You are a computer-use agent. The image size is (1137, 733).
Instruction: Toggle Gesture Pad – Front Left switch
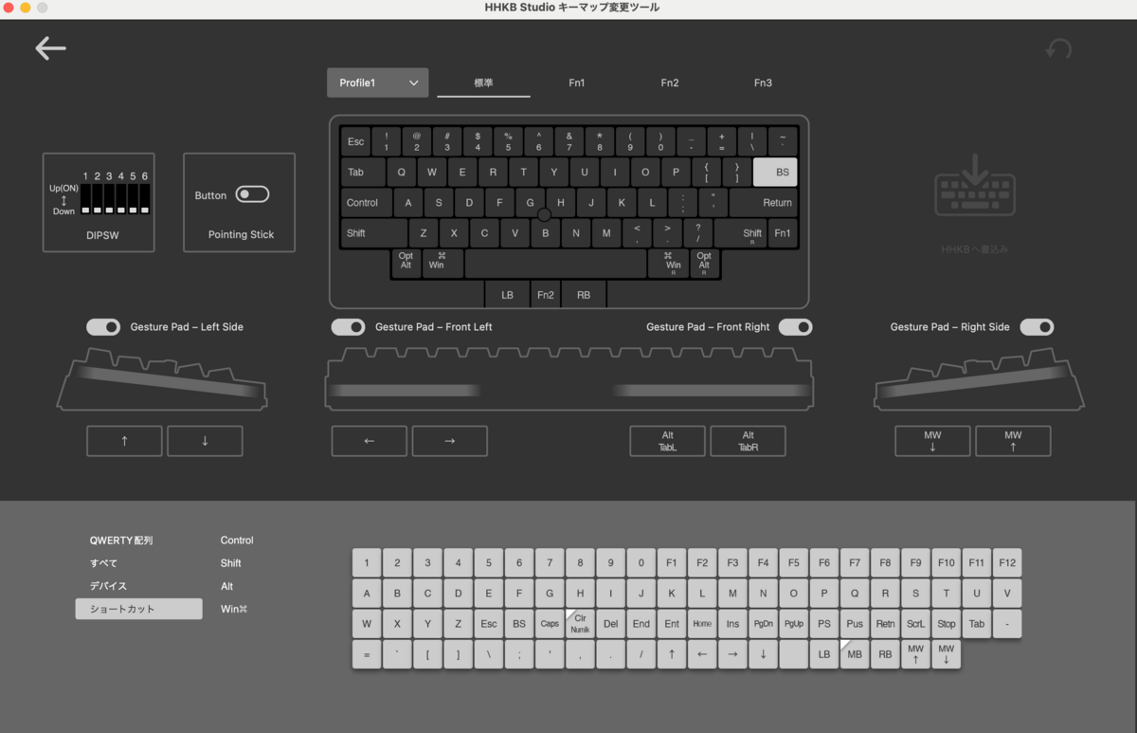point(348,327)
